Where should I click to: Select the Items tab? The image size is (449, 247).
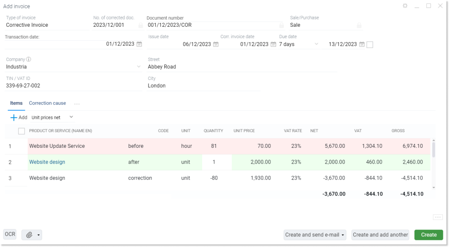click(x=16, y=103)
